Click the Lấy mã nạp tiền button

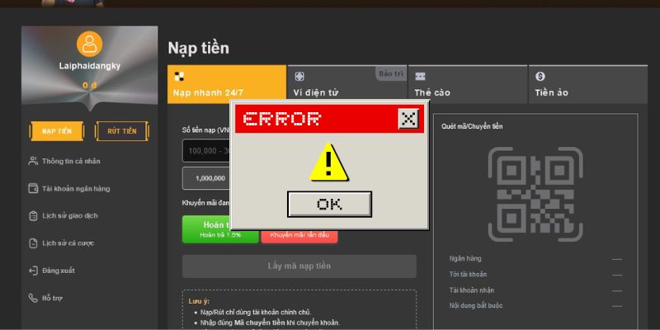pos(299,266)
